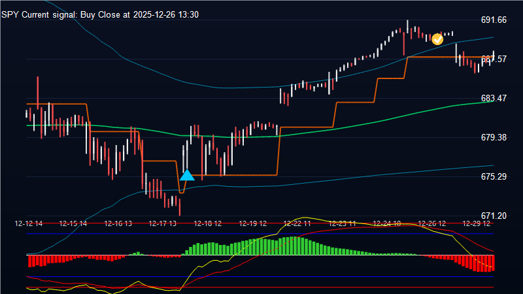Select the 12-17 13 time marker

point(163,223)
